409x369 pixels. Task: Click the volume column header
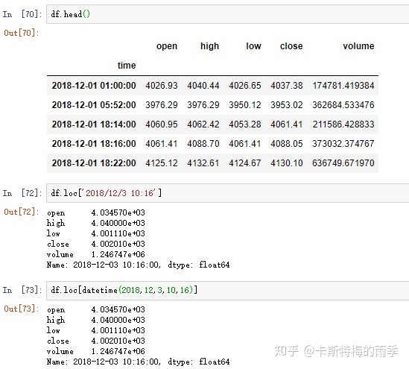tap(358, 46)
